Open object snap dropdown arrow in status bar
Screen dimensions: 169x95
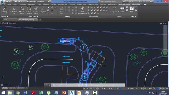tap(117, 88)
